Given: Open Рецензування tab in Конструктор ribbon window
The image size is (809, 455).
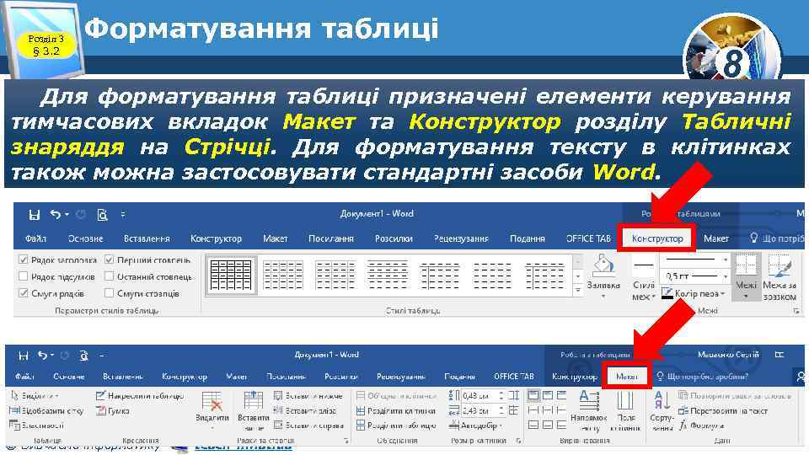Looking at the screenshot, I should coord(461,238).
